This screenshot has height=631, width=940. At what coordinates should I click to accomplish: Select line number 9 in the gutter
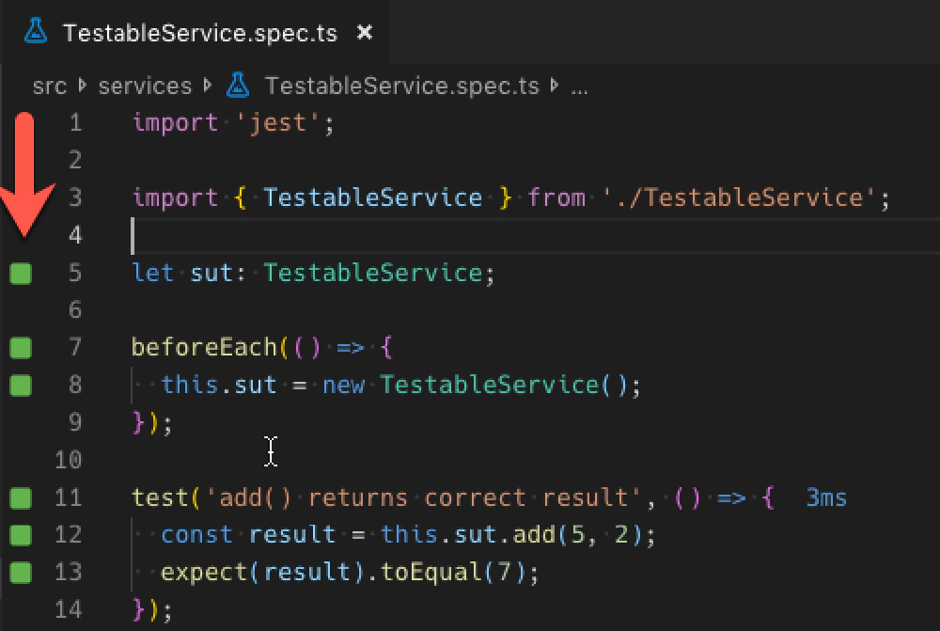[75, 422]
